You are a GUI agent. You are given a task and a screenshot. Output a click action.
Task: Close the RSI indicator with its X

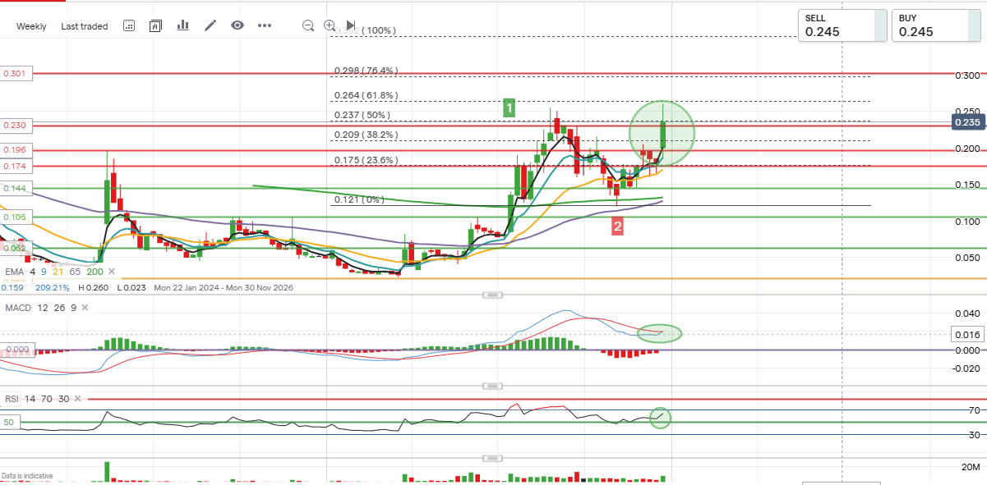pos(78,398)
